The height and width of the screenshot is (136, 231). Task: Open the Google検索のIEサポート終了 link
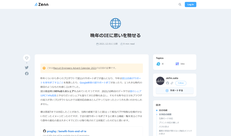tap(95, 83)
